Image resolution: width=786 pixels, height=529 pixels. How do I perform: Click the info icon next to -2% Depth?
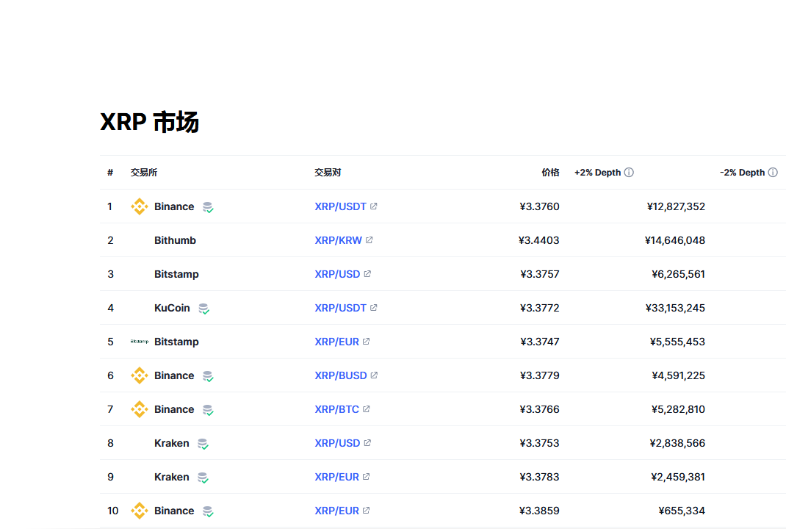pyautogui.click(x=772, y=173)
